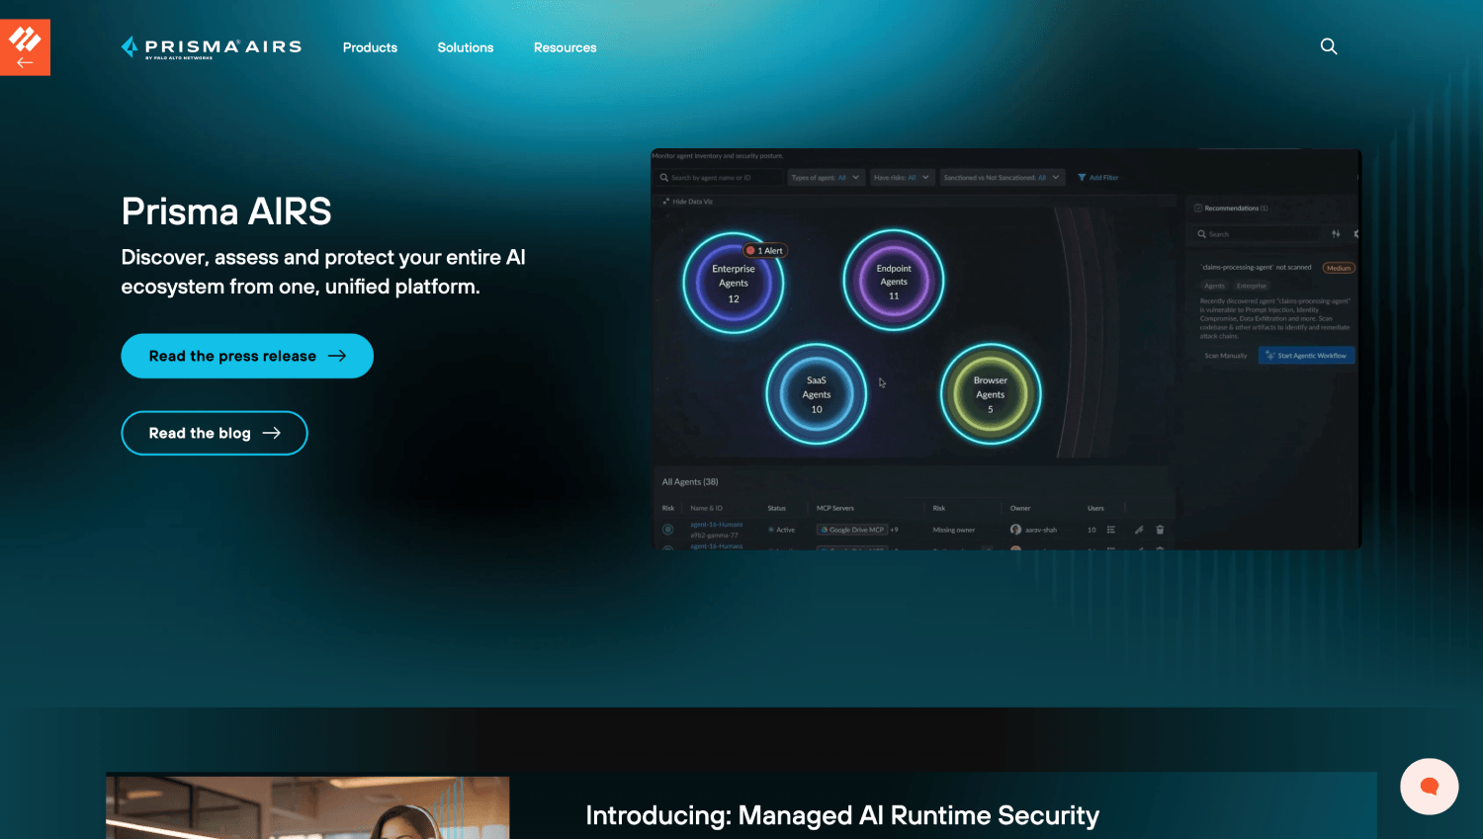Click the All Agents (38) table title
Image resolution: width=1483 pixels, height=839 pixels.
[x=690, y=482]
